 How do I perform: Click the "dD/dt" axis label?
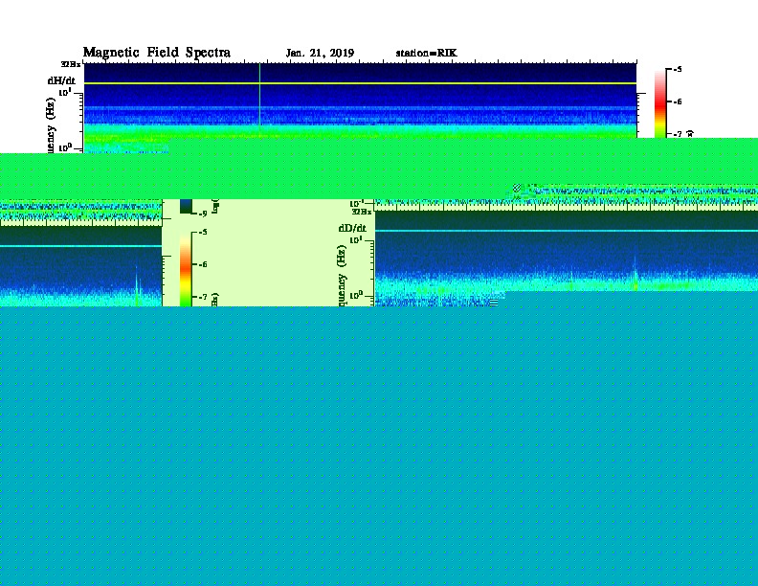coord(352,228)
